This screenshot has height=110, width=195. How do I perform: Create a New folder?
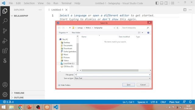click(x=76, y=33)
